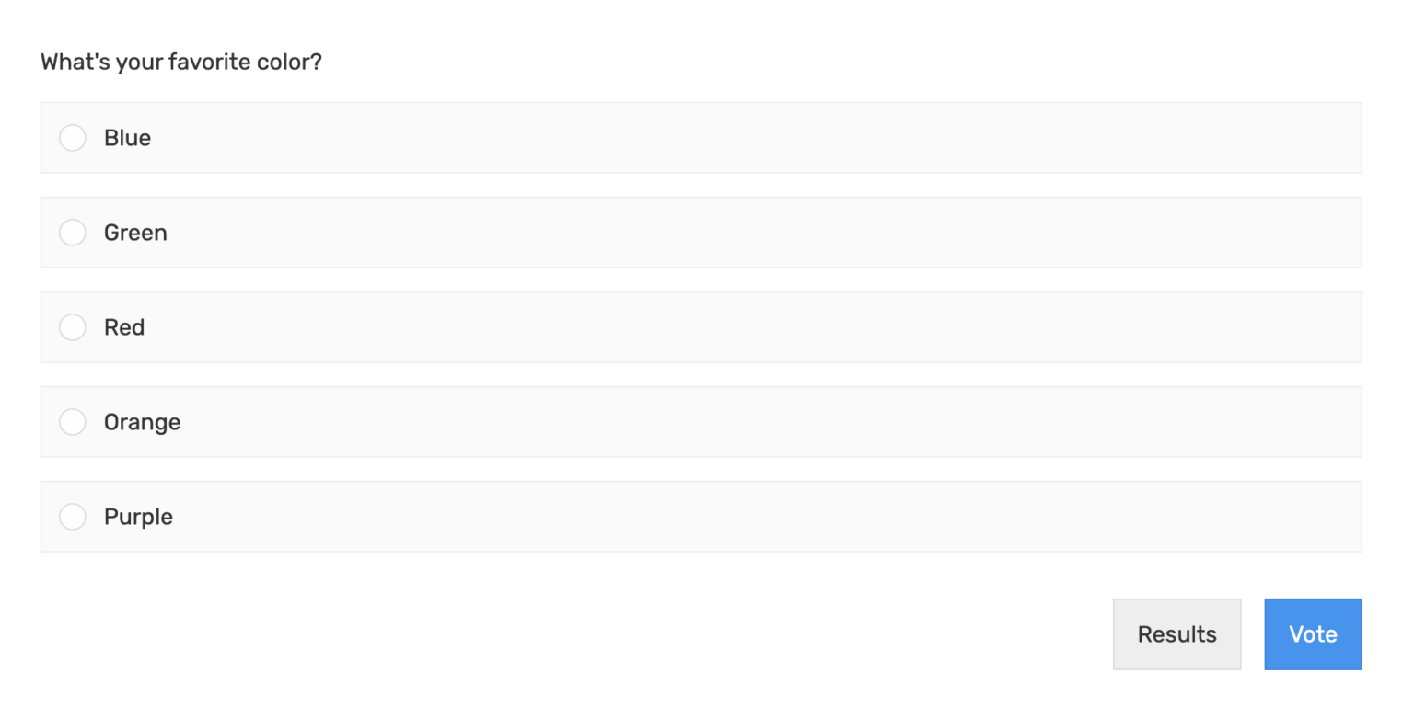
Task: Select the Green radio button
Action: [73, 233]
